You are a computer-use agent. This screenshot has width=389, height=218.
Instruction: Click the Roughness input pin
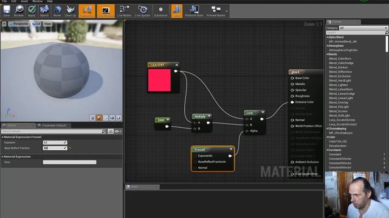pos(292,96)
